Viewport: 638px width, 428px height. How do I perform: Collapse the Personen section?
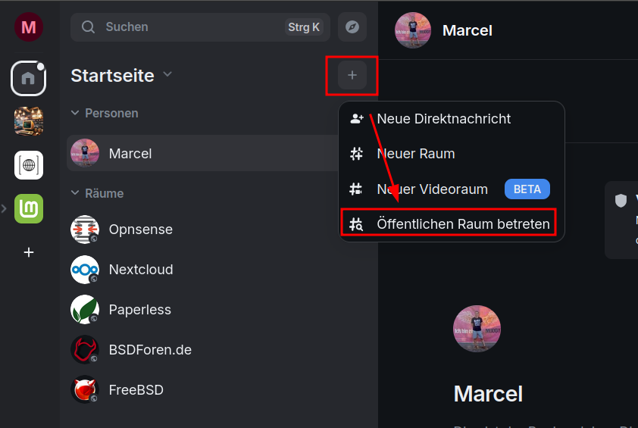pyautogui.click(x=75, y=113)
